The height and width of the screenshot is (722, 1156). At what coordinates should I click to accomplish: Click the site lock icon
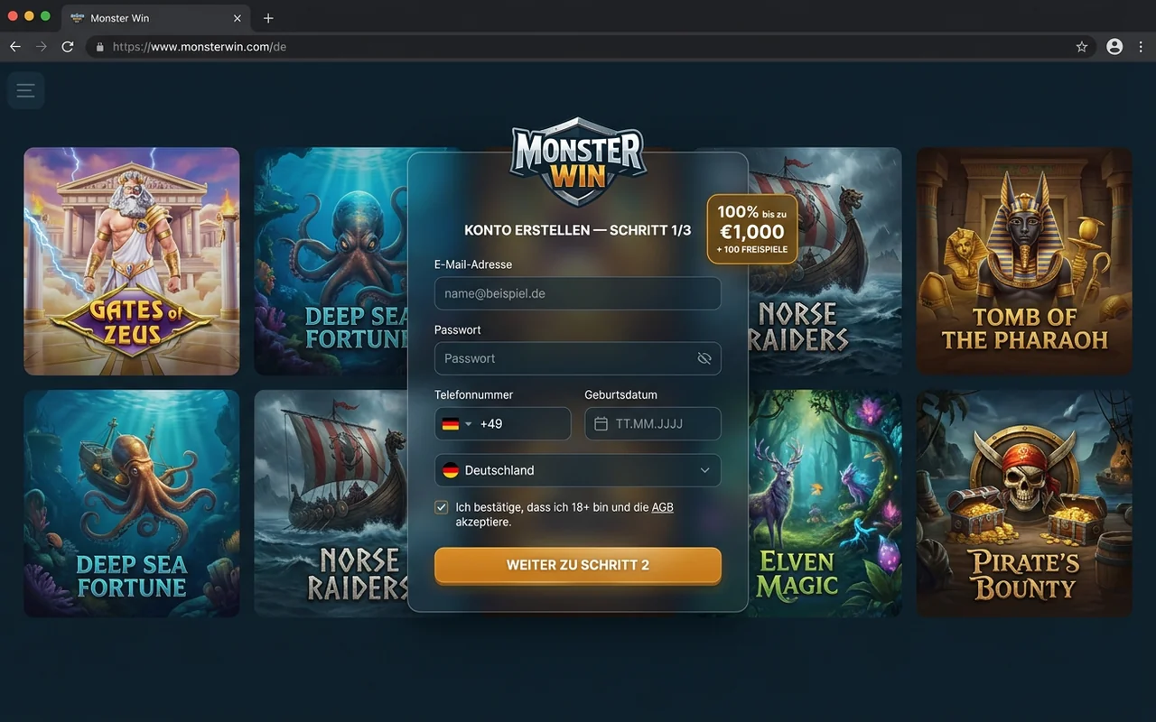(100, 47)
